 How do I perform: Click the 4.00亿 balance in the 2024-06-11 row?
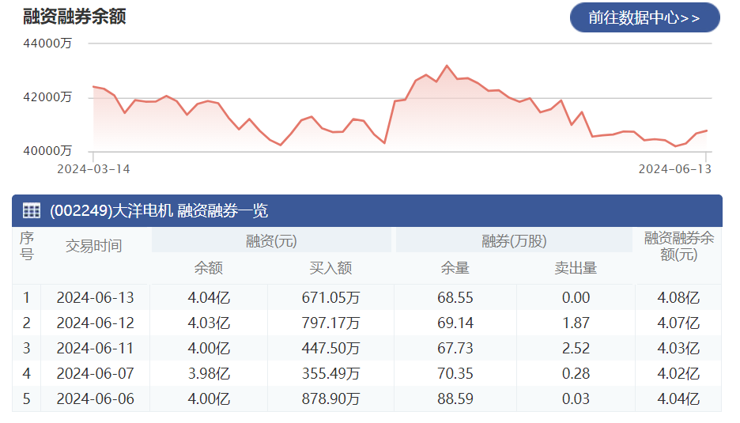209,349
